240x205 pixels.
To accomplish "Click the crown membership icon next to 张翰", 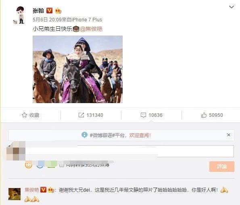I will tap(58, 11).
